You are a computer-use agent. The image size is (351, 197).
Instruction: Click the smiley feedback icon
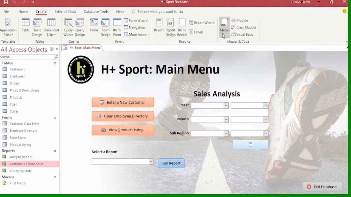tap(345, 11)
